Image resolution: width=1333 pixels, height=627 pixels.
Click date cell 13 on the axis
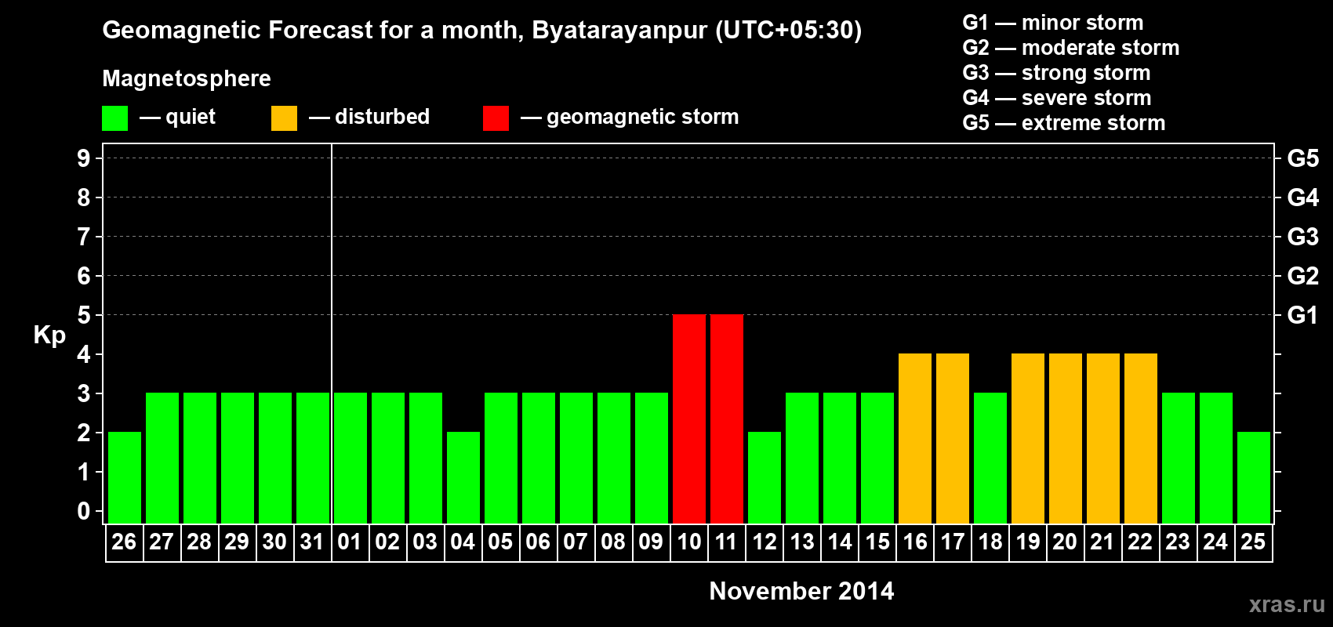tap(801, 542)
